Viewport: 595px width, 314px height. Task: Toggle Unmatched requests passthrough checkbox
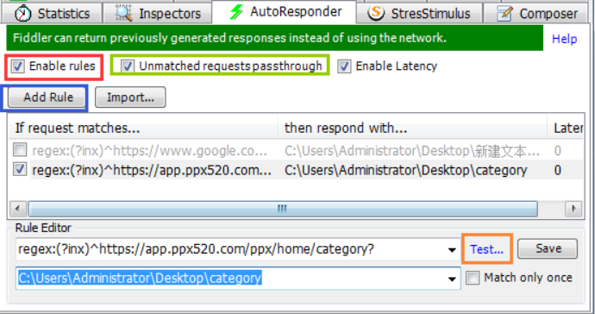pyautogui.click(x=127, y=66)
